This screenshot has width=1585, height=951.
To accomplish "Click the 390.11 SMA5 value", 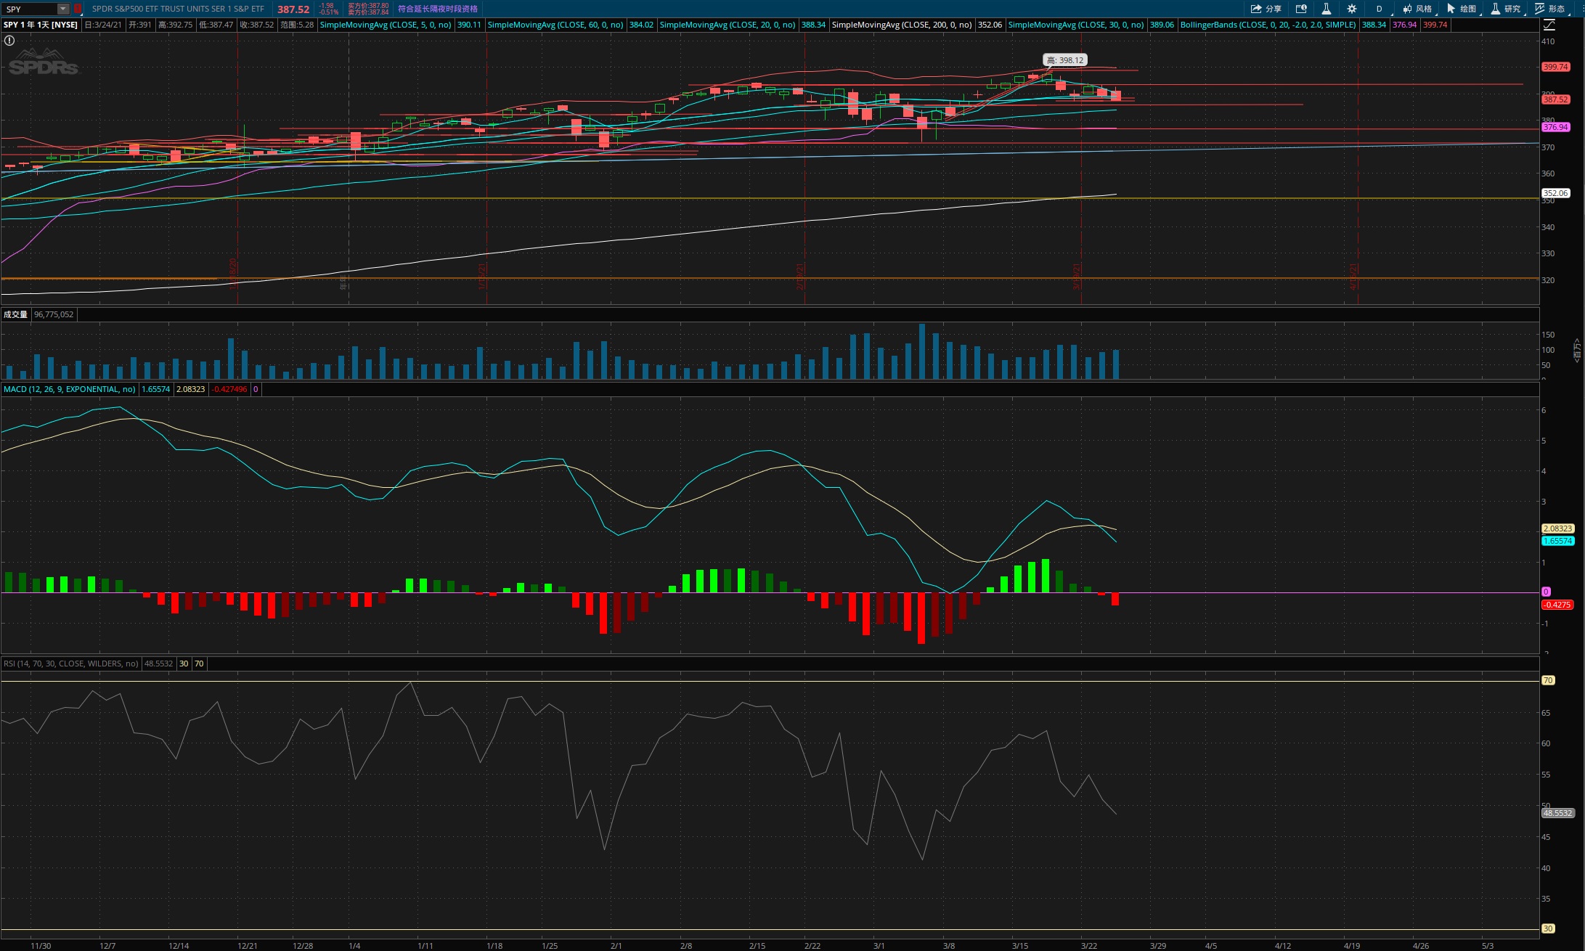I will (469, 25).
